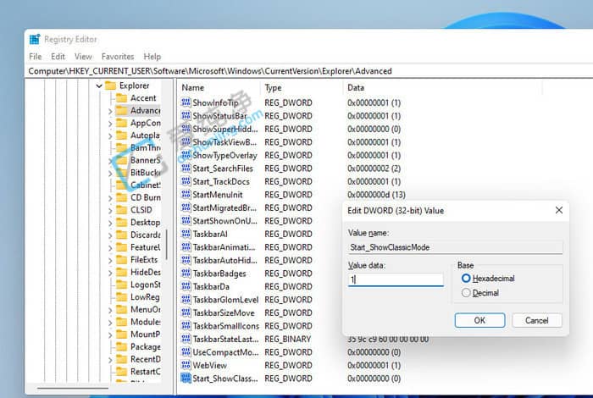The image size is (593, 398).
Task: Select the RestartC key in tree
Action: (145, 372)
